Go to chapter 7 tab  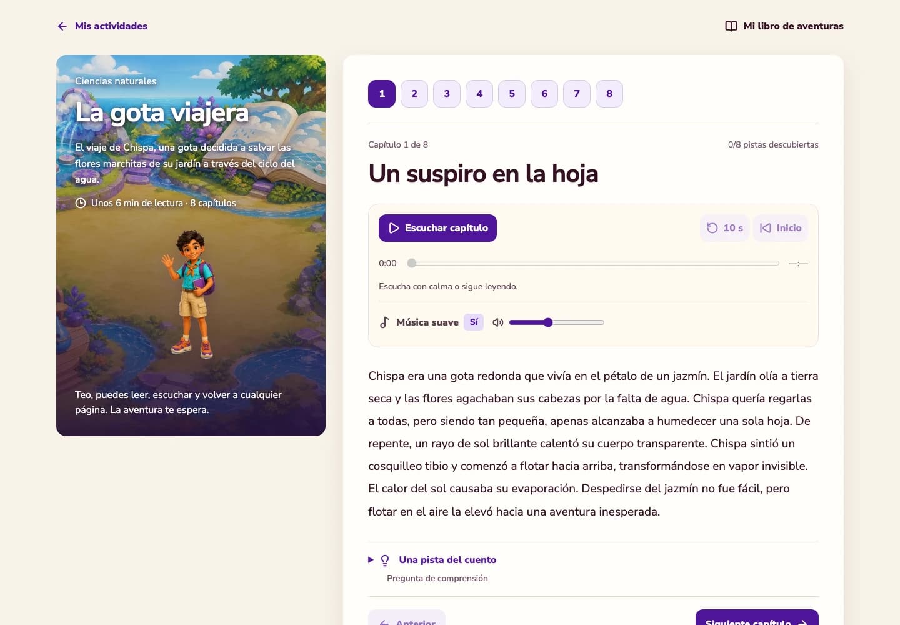(x=577, y=94)
